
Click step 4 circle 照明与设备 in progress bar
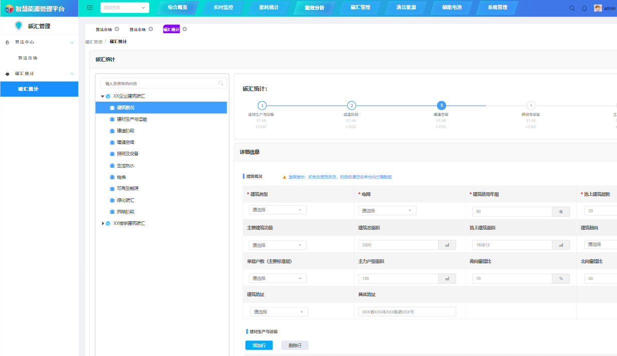531,105
